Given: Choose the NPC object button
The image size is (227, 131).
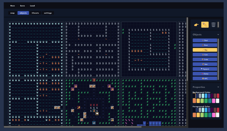Looking at the screenshot, I should [x=205, y=78].
